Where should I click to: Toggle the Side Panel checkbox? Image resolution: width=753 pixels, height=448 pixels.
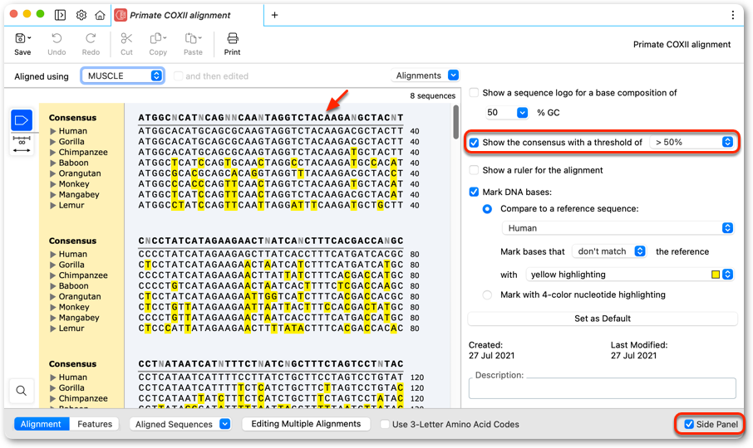[689, 424]
